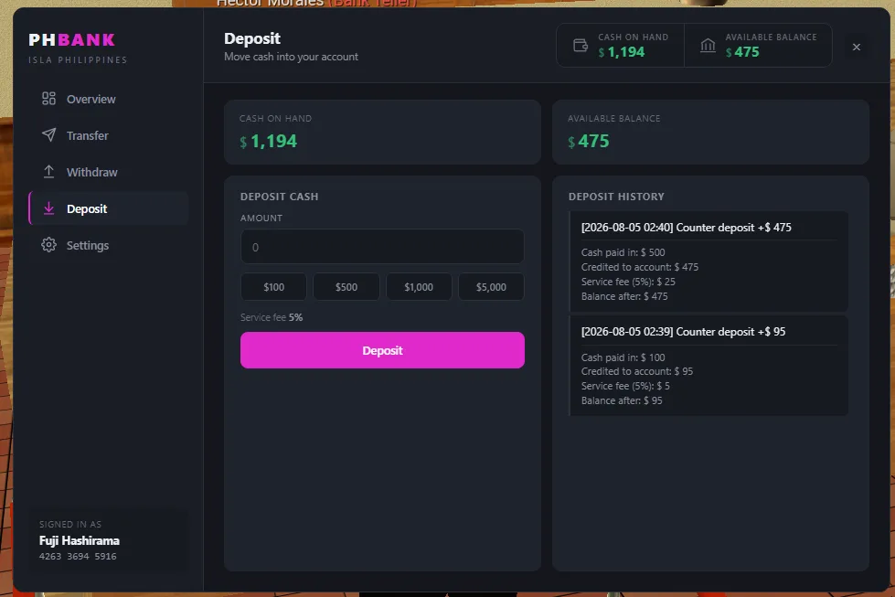
Task: Click the header Cash on Hand $1,194 value
Action: (622, 52)
